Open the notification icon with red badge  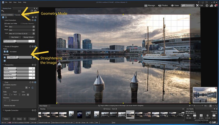coord(216,5)
